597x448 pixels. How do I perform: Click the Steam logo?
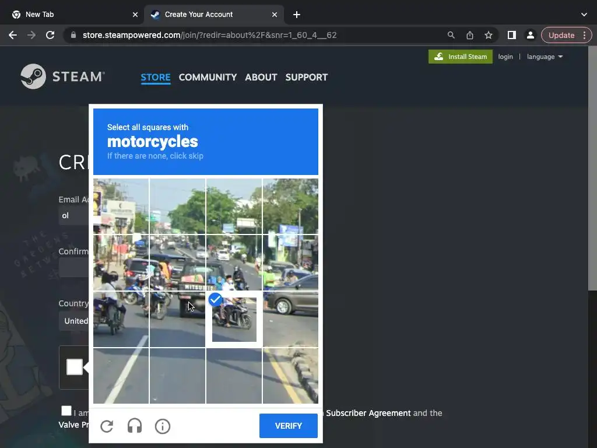(x=63, y=76)
